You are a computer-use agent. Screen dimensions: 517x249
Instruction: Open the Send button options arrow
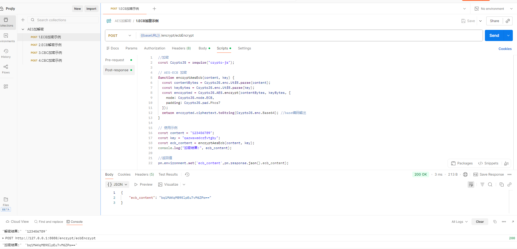point(508,35)
